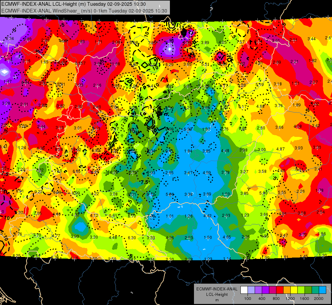Click the legend label LCL-Height
Image resolution: width=332 pixels, height=305 pixels.
217,294
